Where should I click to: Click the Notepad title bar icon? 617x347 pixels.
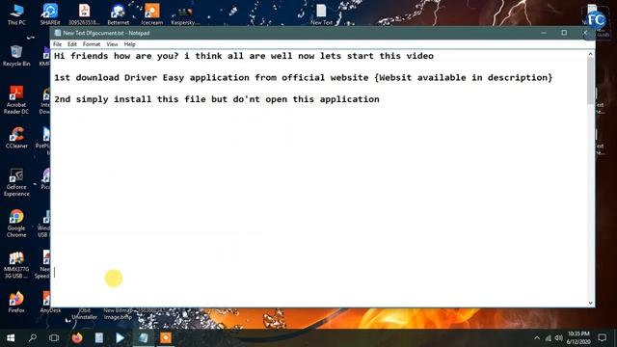(58, 33)
